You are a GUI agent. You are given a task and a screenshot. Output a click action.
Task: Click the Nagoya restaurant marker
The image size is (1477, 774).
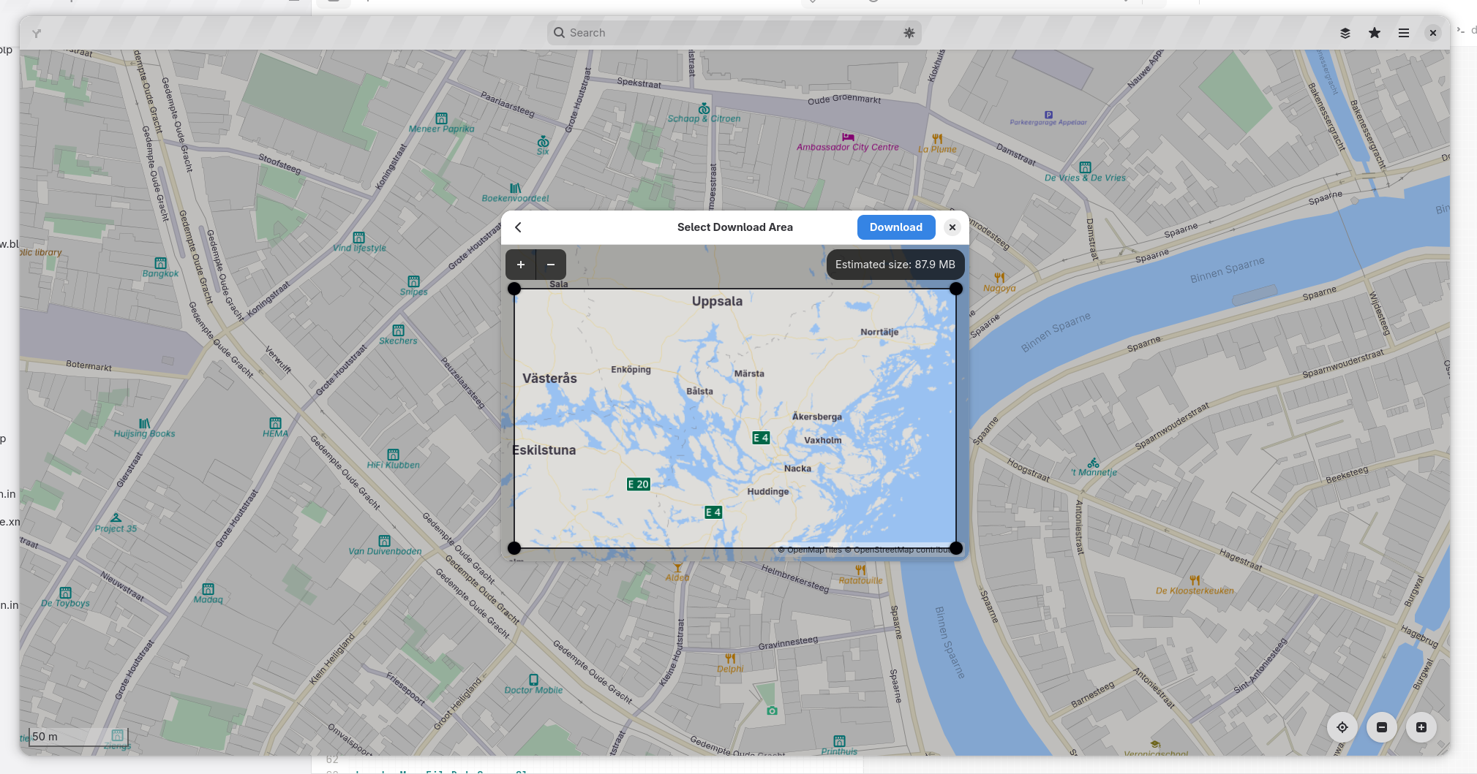coord(999,278)
